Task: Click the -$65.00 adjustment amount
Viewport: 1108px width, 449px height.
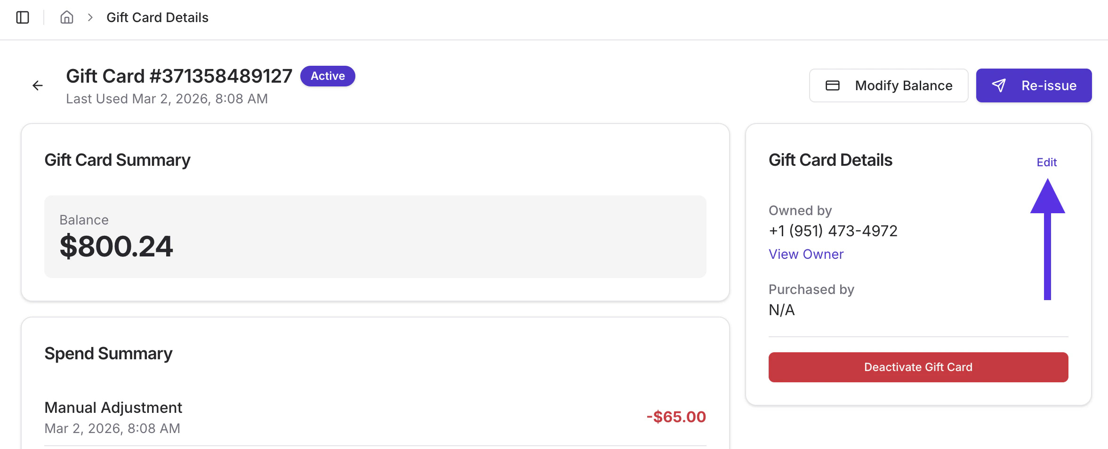Action: [x=676, y=417]
